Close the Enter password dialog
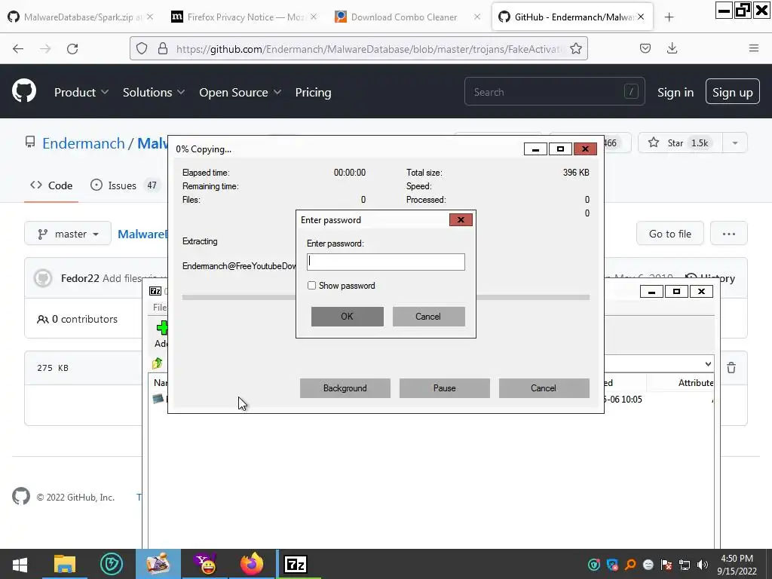The height and width of the screenshot is (579, 772). (x=461, y=219)
